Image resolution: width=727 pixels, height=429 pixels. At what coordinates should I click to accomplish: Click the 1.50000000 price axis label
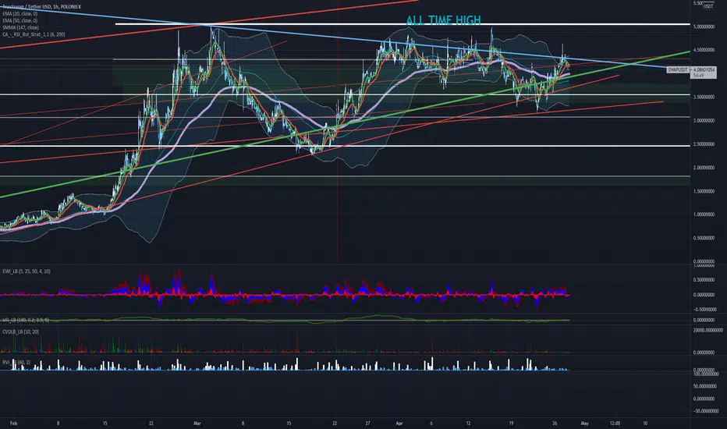(x=704, y=191)
